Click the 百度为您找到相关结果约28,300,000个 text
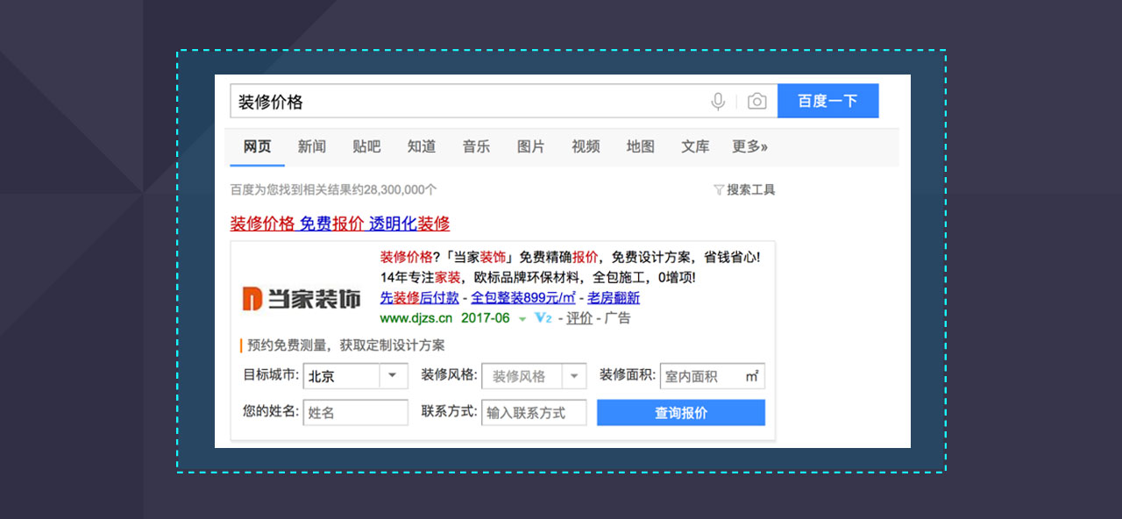The image size is (1122, 519). pyautogui.click(x=334, y=189)
